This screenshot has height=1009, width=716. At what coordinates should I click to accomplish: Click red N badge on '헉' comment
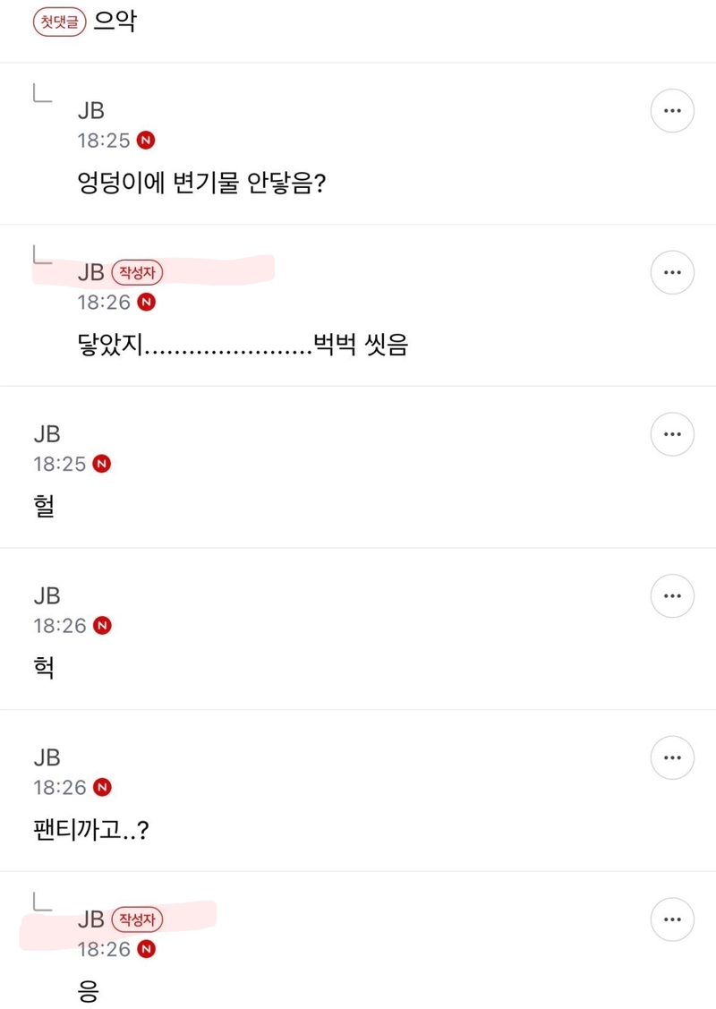pos(102,625)
